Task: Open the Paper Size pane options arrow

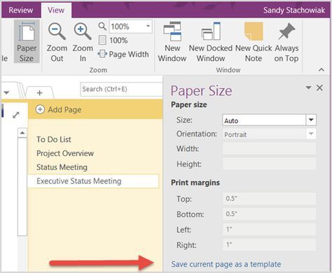Action: pos(308,87)
